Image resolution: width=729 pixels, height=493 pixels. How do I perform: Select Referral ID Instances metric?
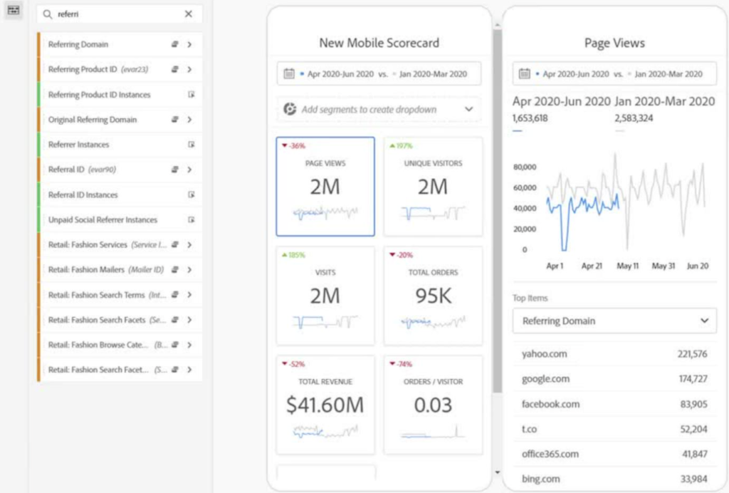pyautogui.click(x=120, y=195)
